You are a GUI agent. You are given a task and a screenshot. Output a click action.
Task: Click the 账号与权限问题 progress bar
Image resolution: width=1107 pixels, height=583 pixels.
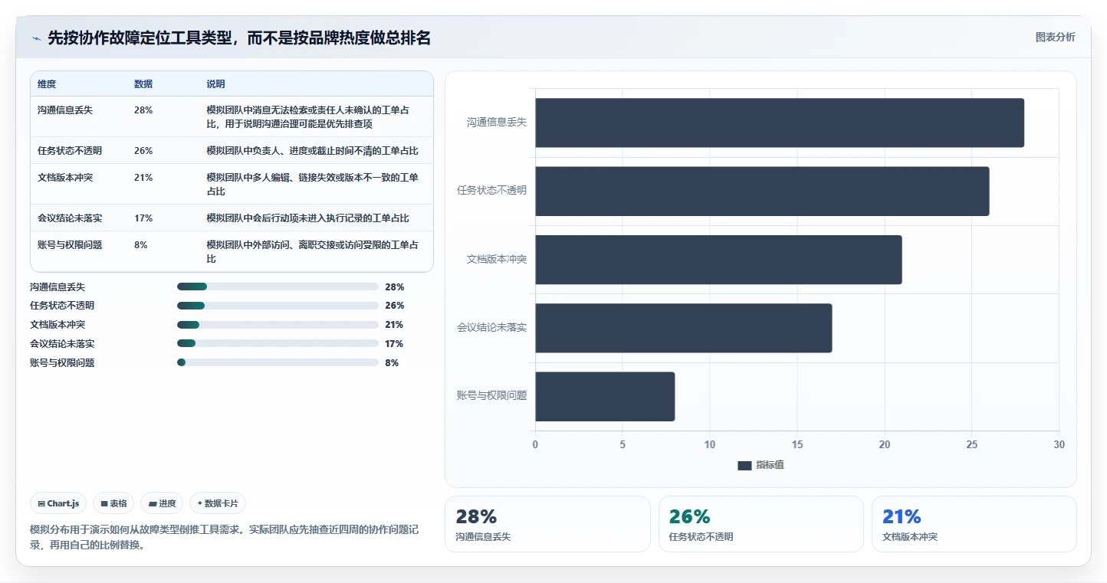click(278, 362)
